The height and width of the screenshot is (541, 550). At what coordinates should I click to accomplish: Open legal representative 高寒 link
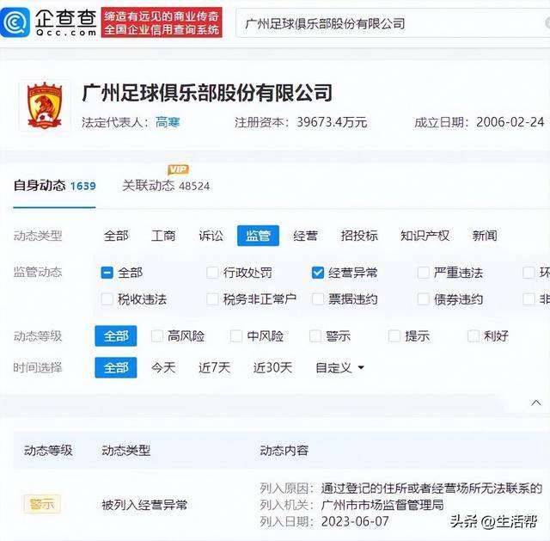pos(168,122)
